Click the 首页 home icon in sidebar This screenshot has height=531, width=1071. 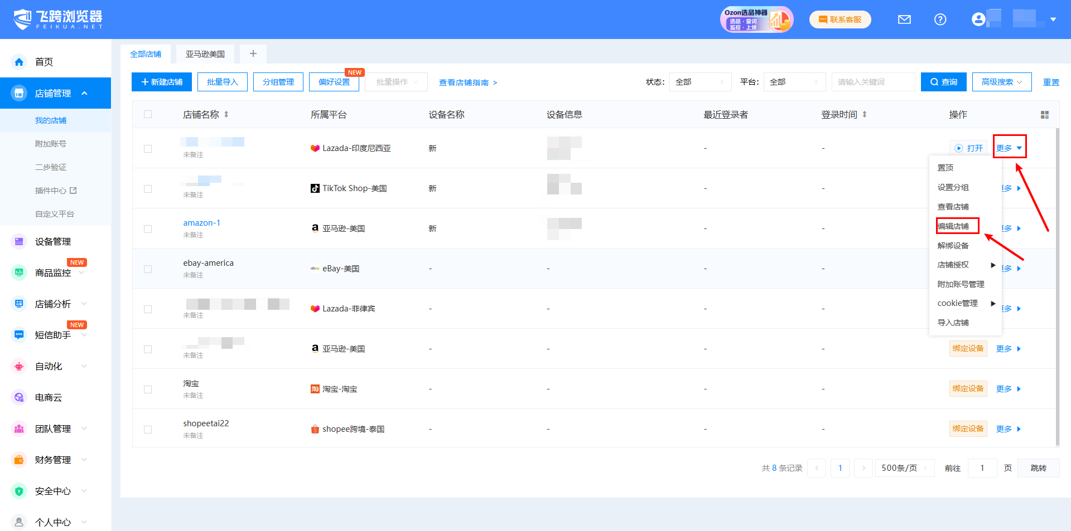pos(19,62)
